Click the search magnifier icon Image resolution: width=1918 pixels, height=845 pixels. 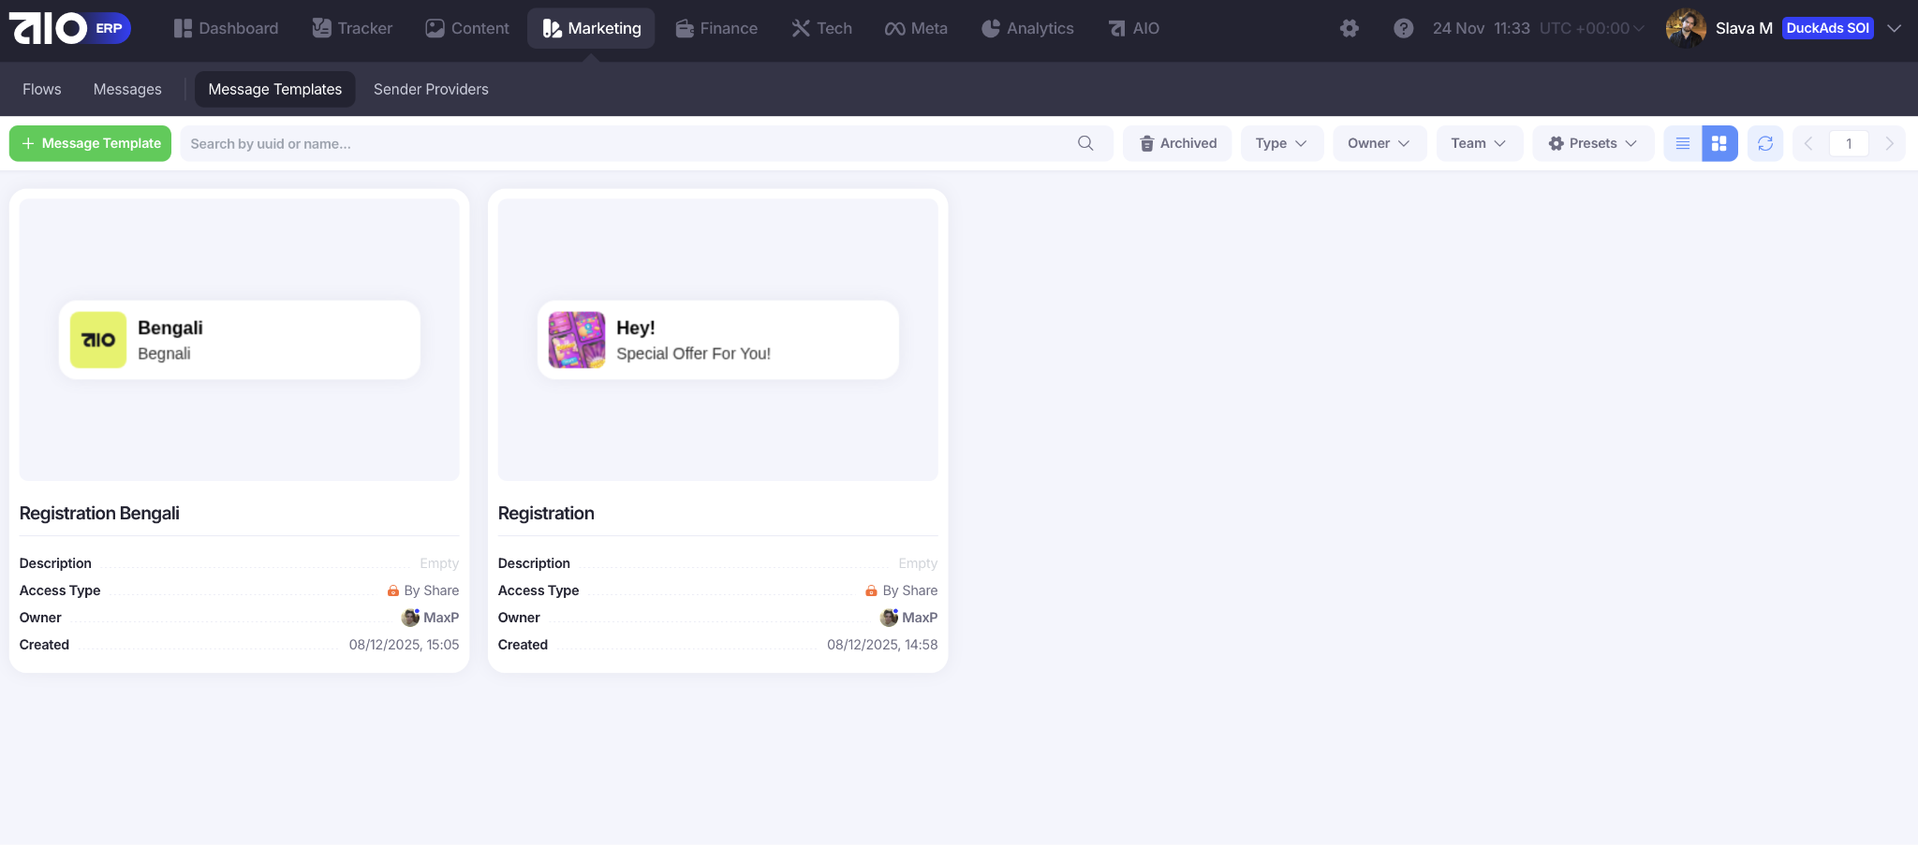tap(1085, 143)
